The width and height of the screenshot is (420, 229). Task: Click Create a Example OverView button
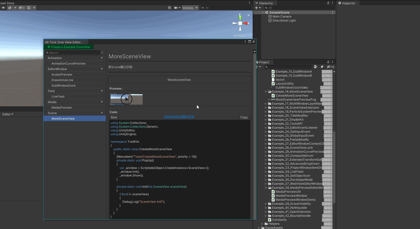click(x=69, y=47)
